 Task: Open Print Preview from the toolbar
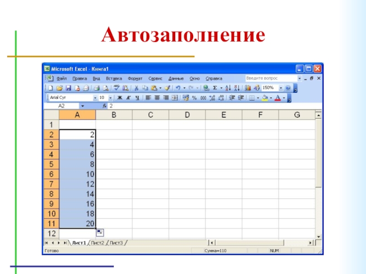pos(106,88)
